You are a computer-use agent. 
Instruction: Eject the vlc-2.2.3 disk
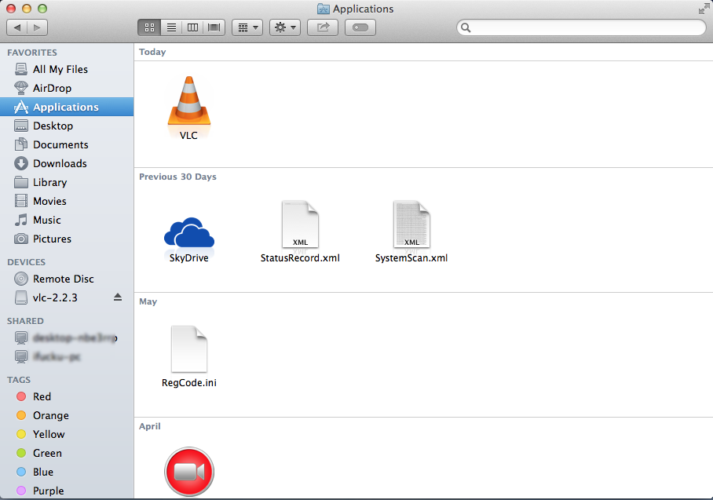(x=119, y=297)
